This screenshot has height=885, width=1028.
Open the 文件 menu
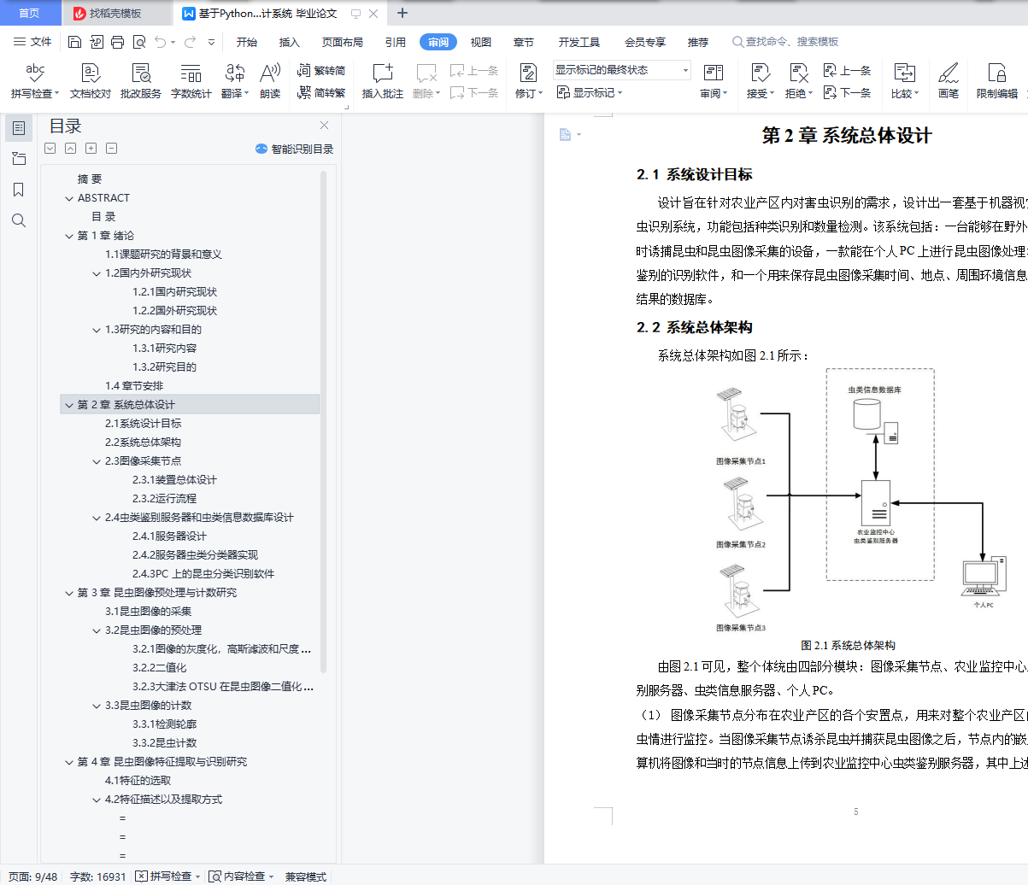click(33, 42)
